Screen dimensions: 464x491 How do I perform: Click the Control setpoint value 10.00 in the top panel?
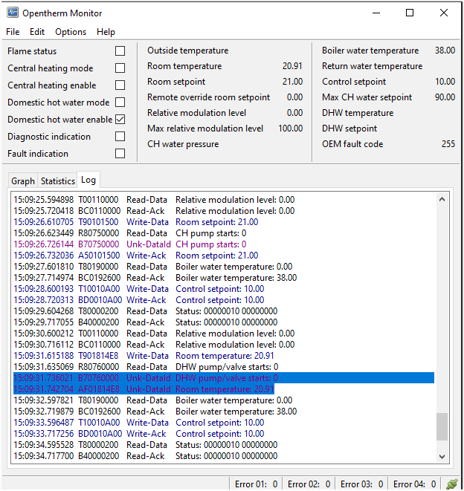pos(445,82)
